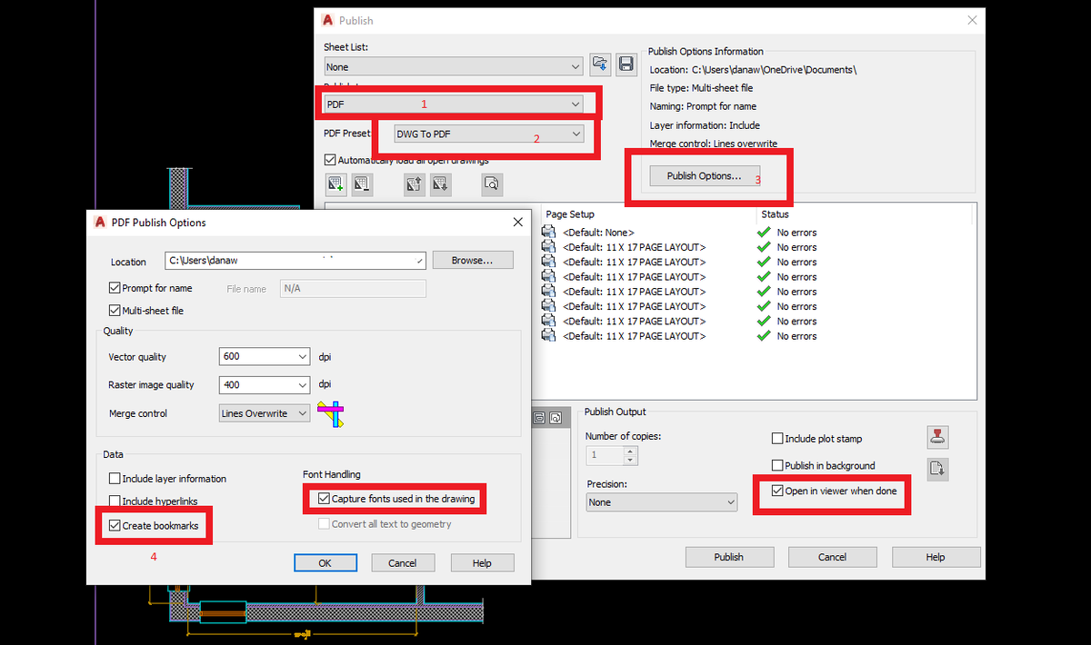The width and height of the screenshot is (1091, 645).
Task: Open the Precision dropdown
Action: click(661, 502)
